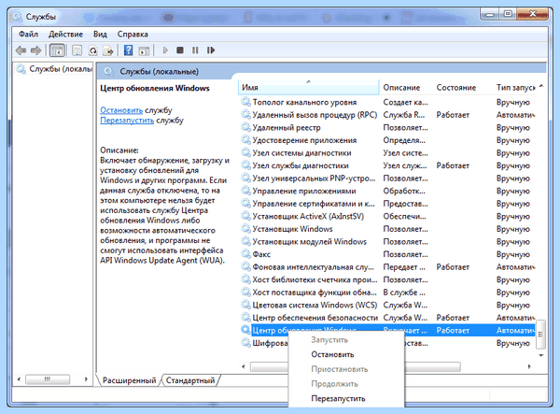Click gear icon next to Факс
Viewport: 560px width, 414px height.
click(245, 254)
